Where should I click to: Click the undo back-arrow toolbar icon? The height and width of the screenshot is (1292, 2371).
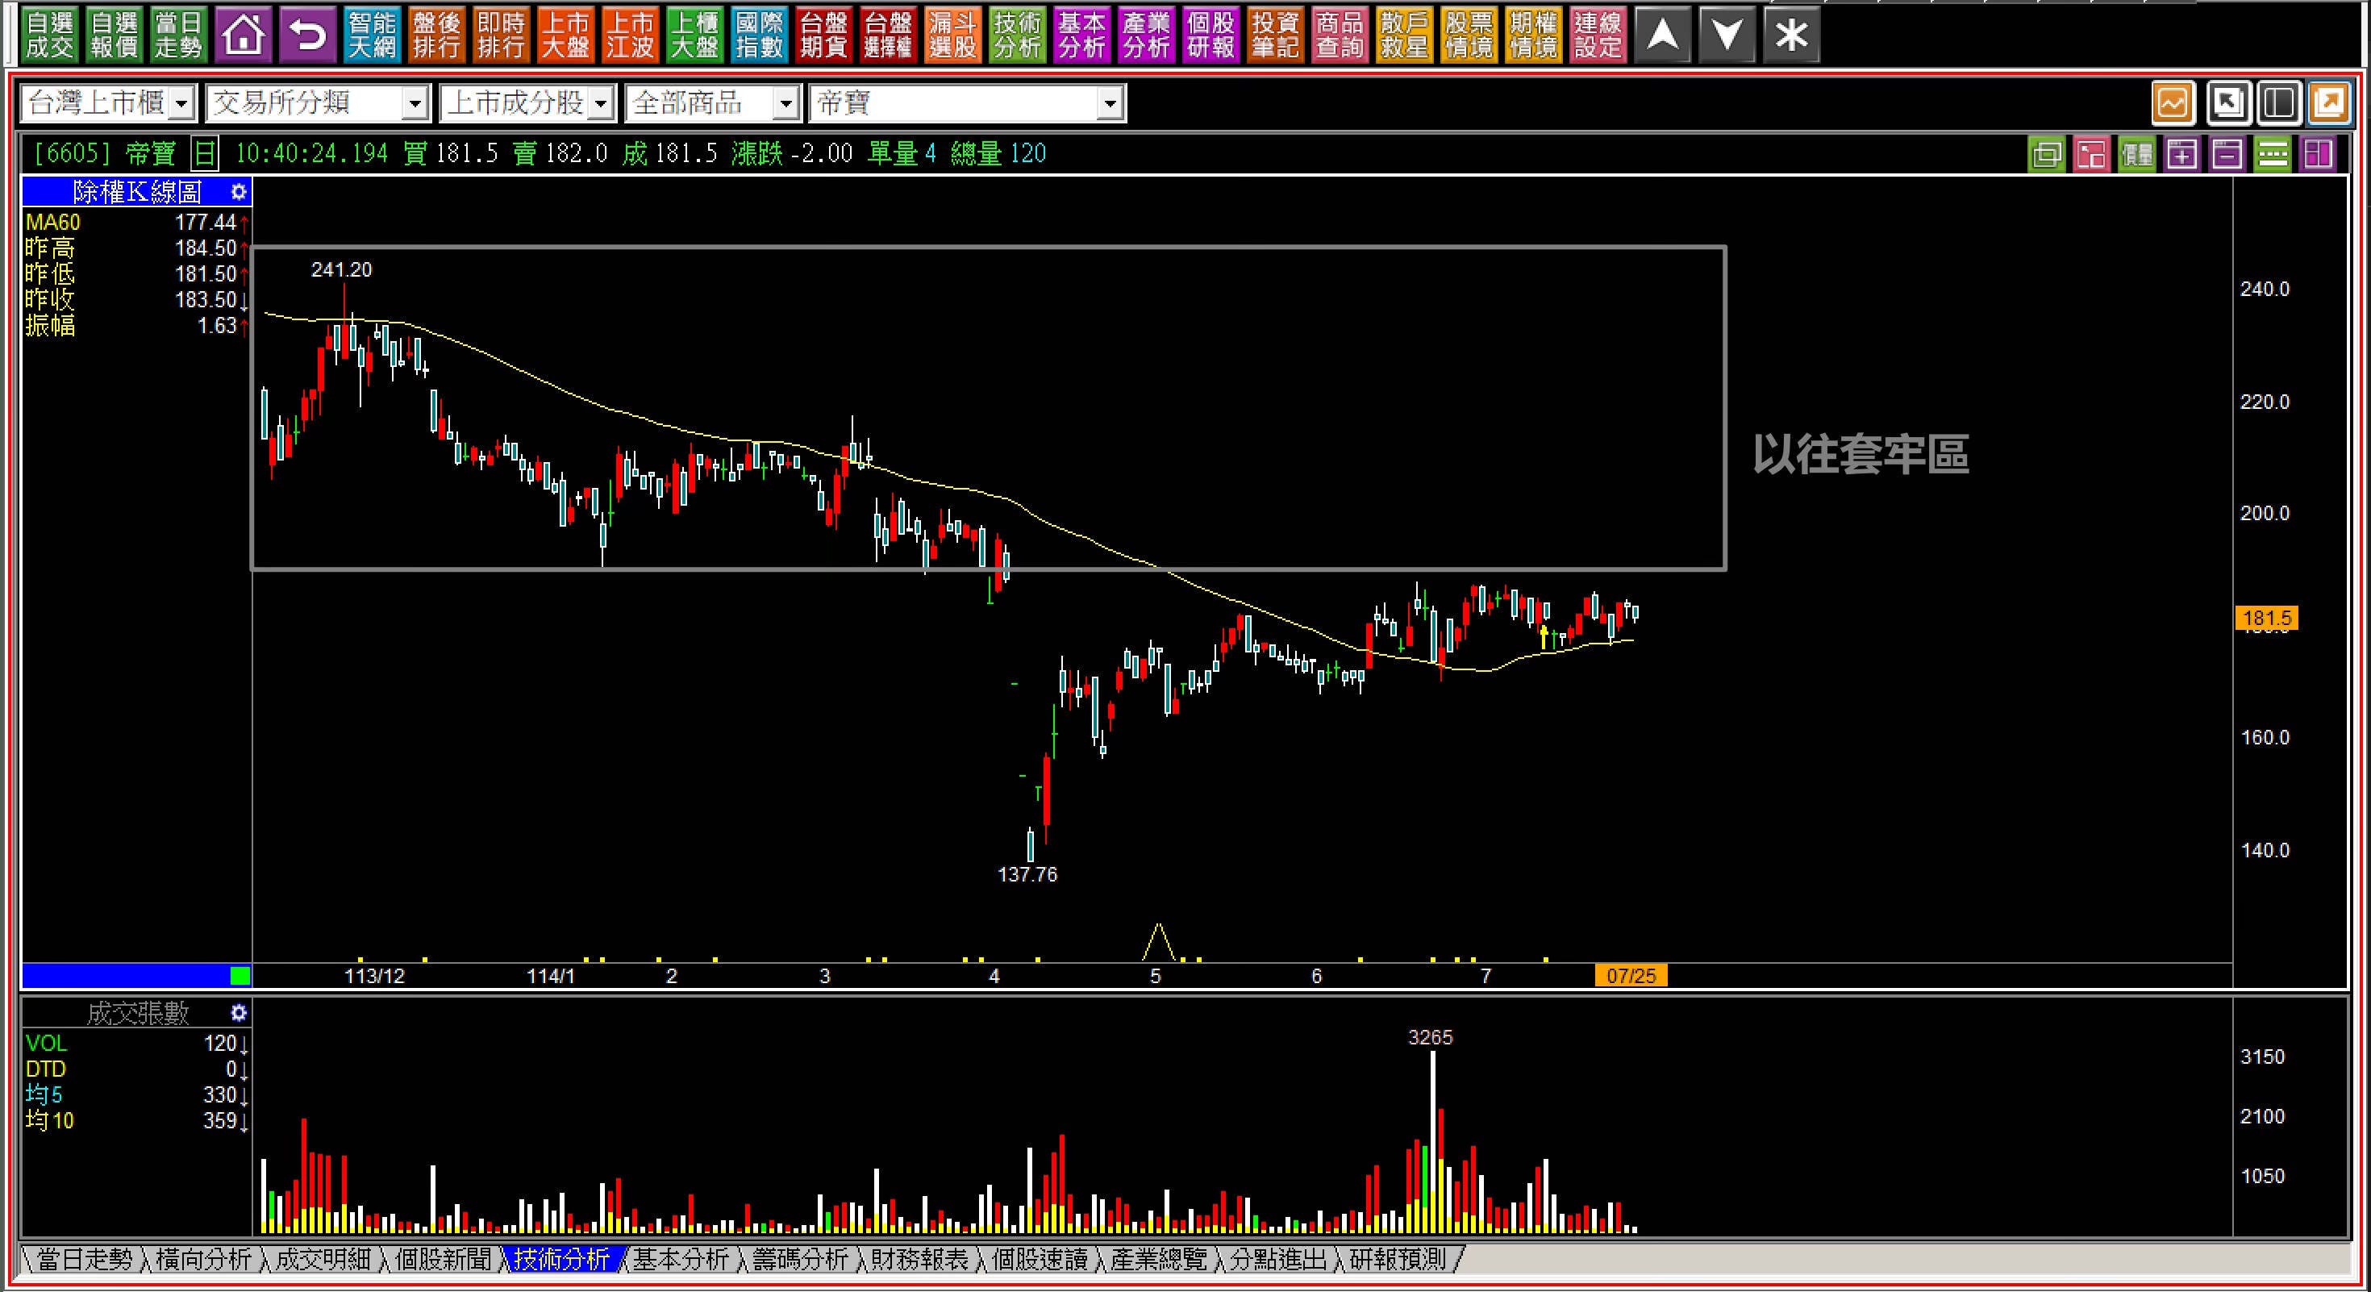pos(307,35)
